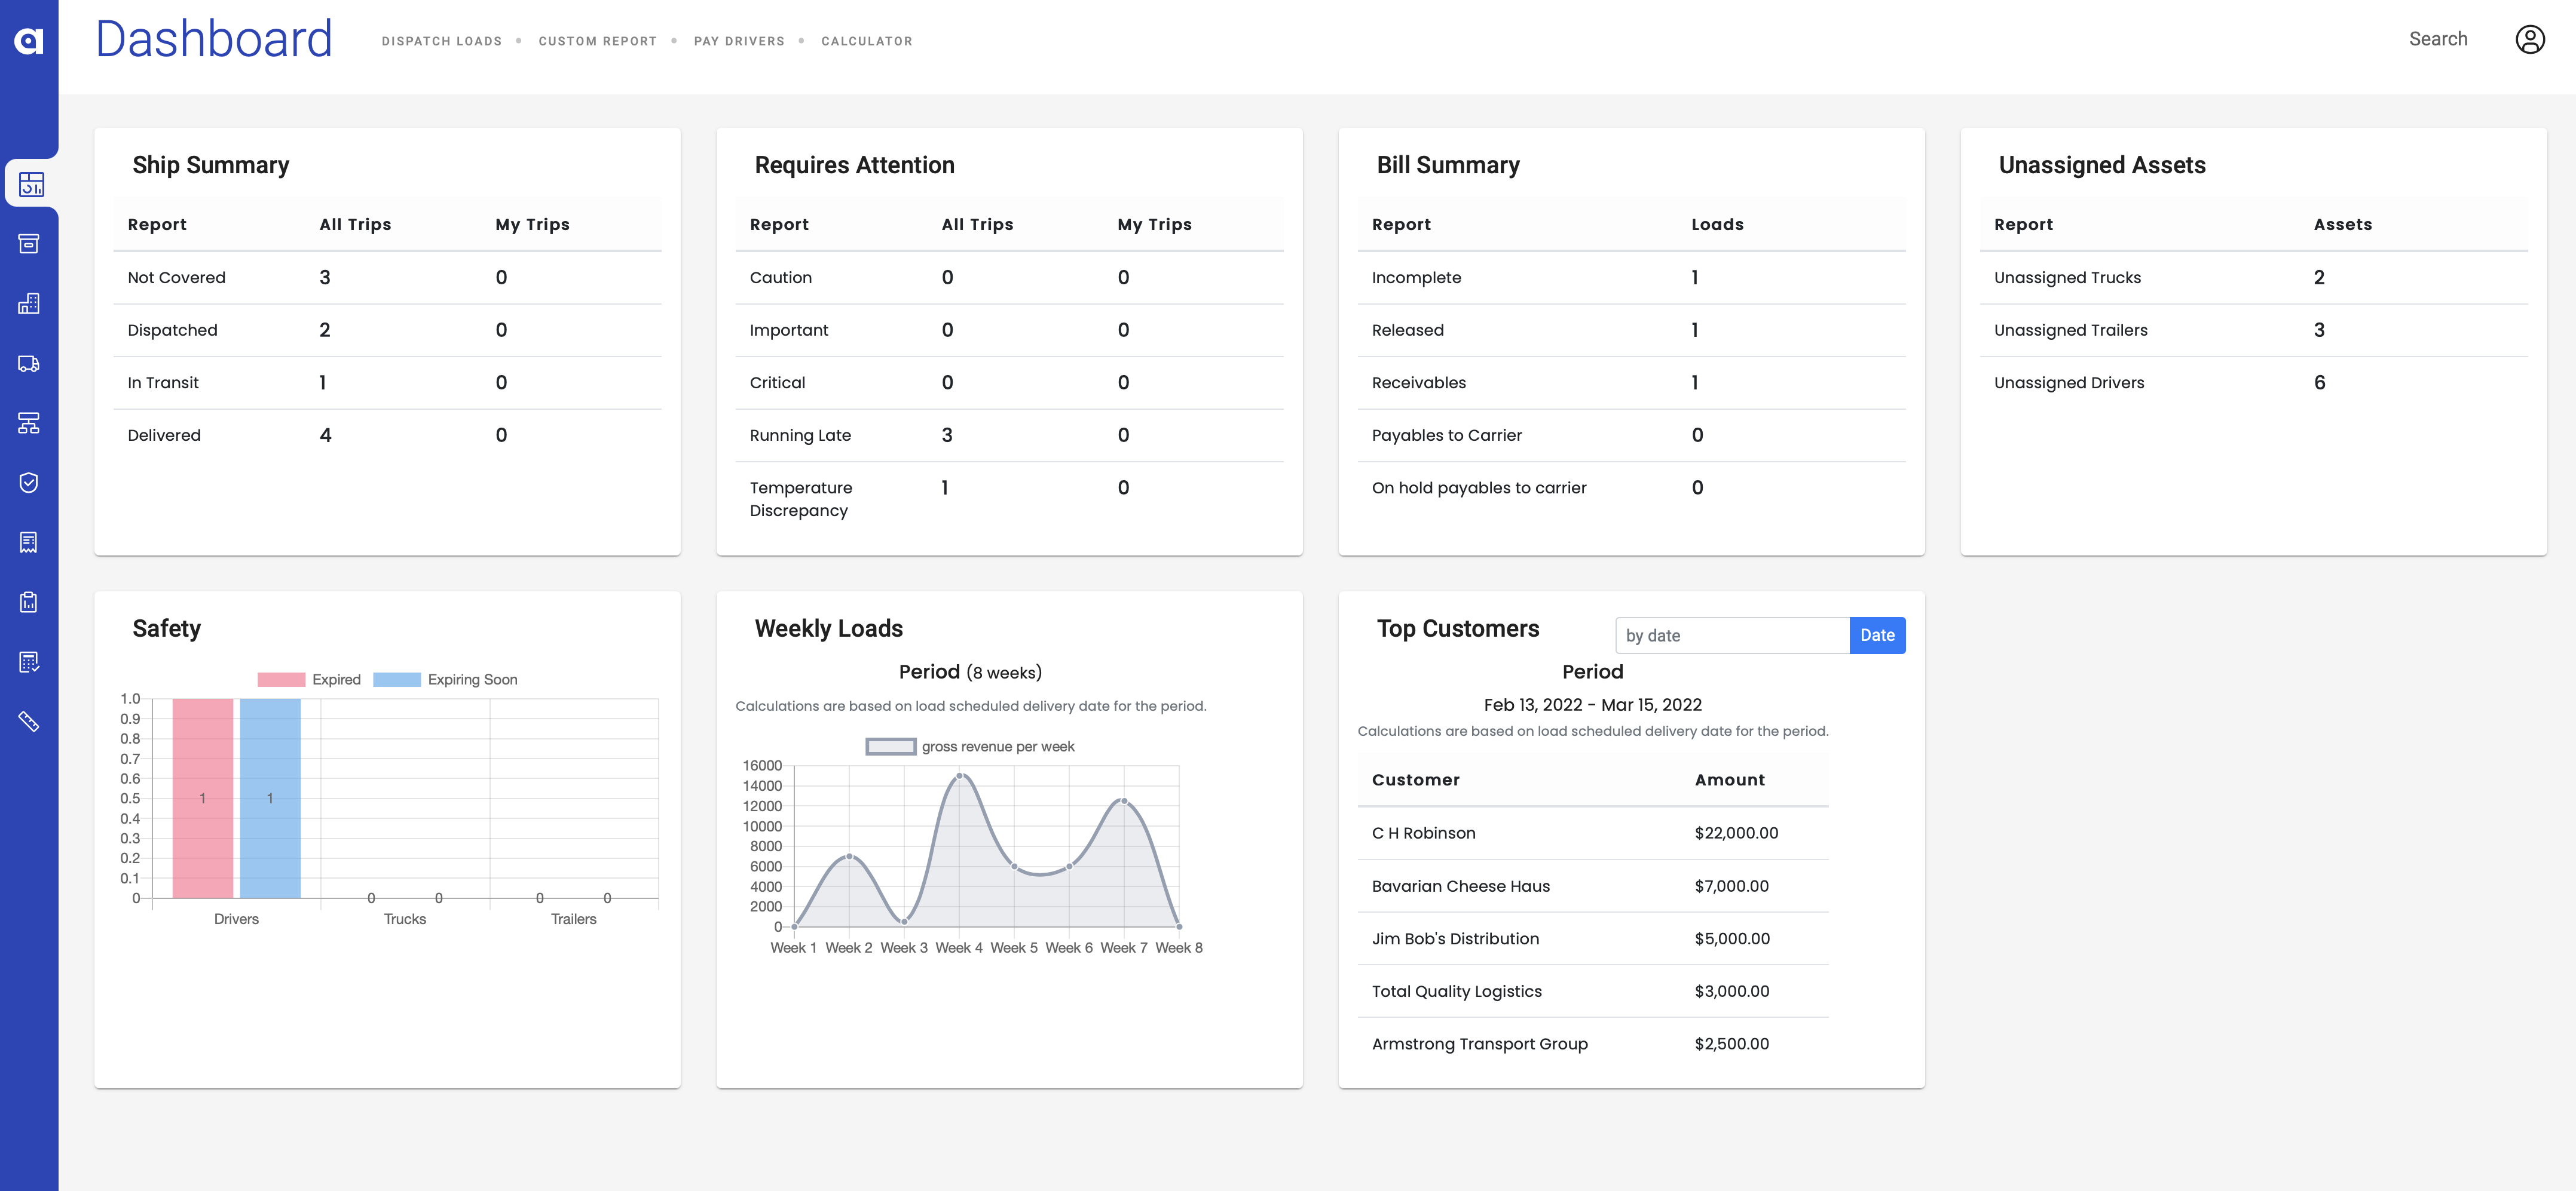
Task: Click the receipt invoice icon in sidebar
Action: 30,542
